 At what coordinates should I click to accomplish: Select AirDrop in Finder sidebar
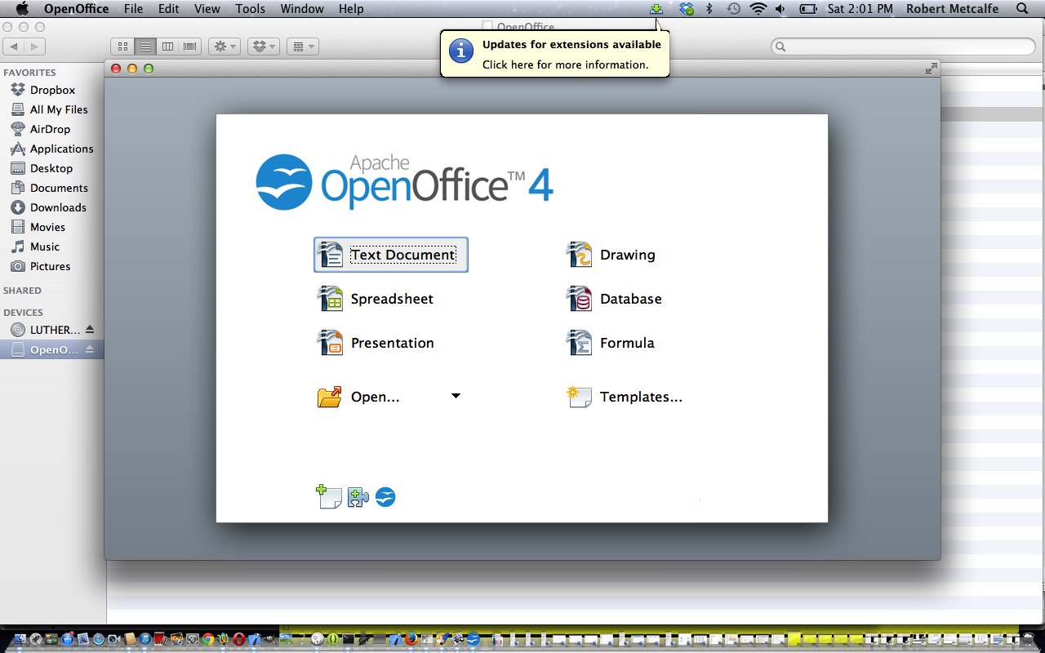pos(52,129)
